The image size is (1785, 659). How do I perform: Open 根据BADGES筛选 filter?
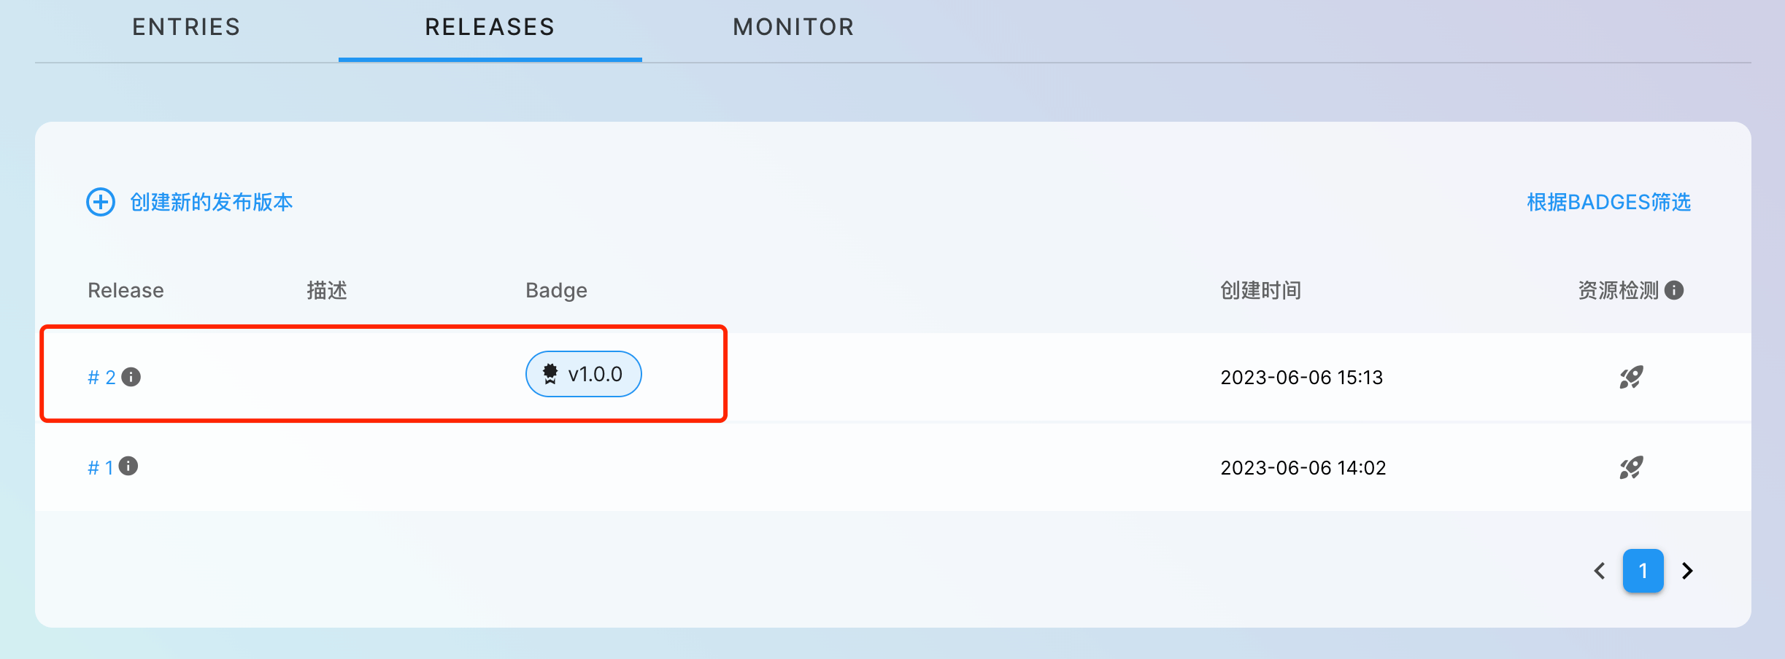pos(1608,202)
